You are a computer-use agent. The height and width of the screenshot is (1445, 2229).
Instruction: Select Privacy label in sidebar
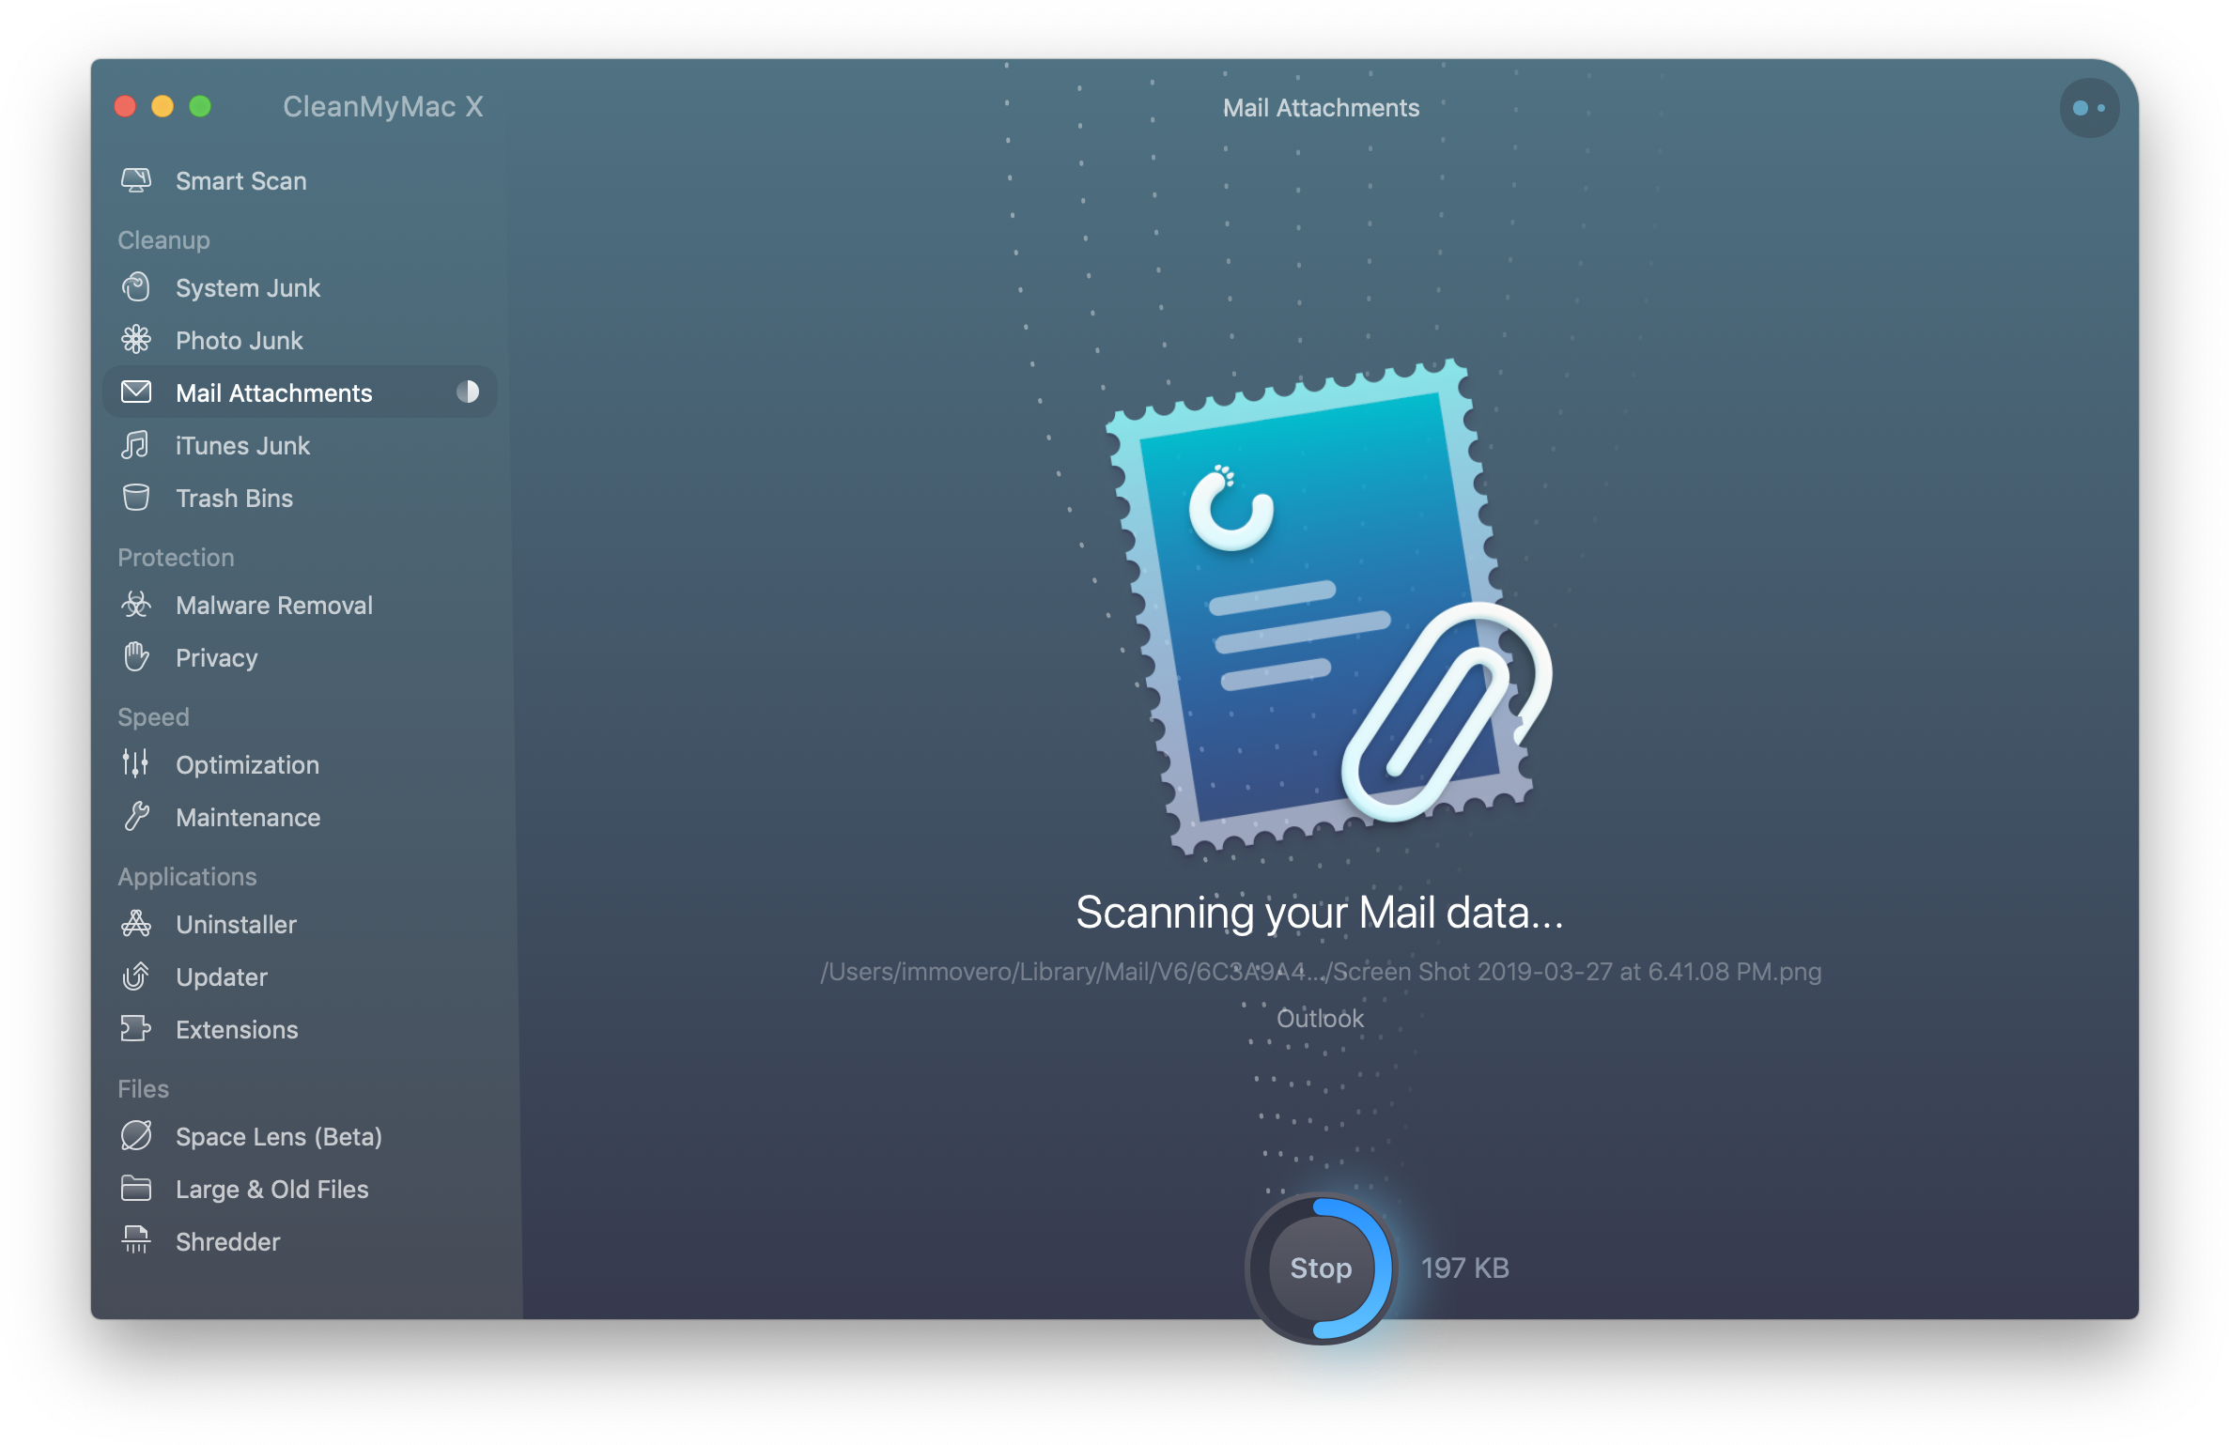pos(216,658)
